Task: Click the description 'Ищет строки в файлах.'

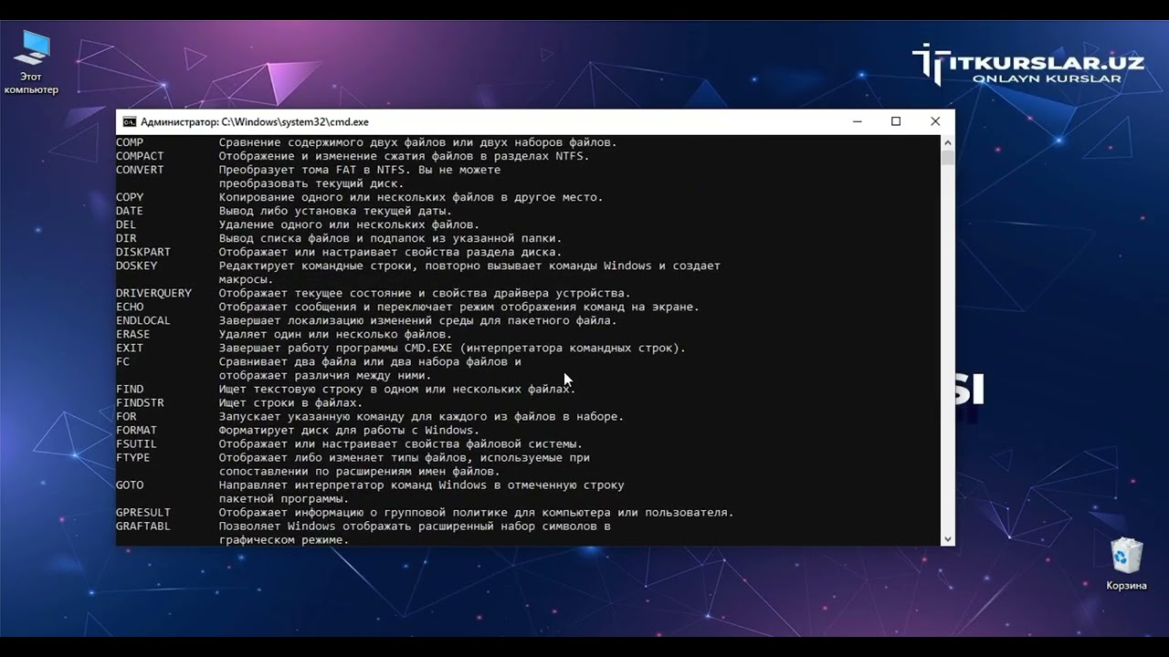Action: coord(290,402)
